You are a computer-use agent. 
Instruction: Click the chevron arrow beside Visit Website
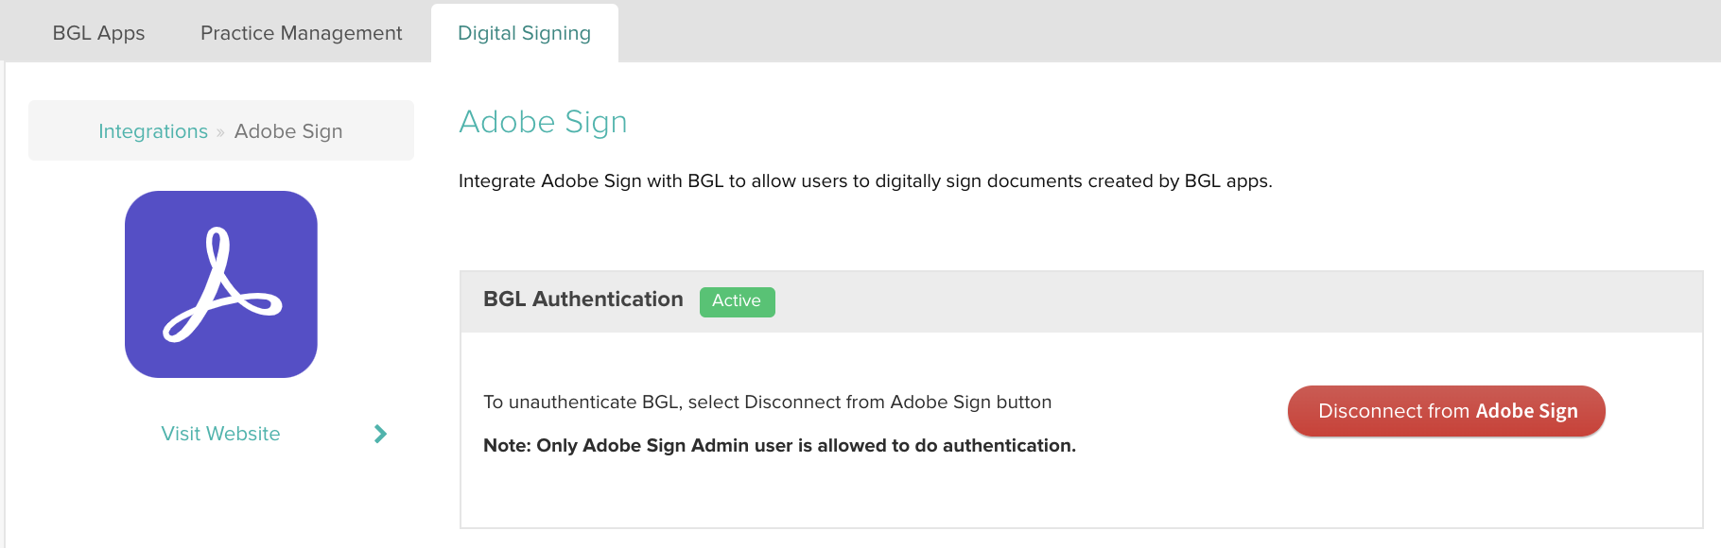click(380, 434)
